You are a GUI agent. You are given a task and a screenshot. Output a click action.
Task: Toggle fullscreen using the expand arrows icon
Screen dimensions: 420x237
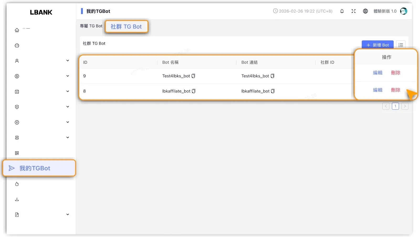pyautogui.click(x=353, y=11)
